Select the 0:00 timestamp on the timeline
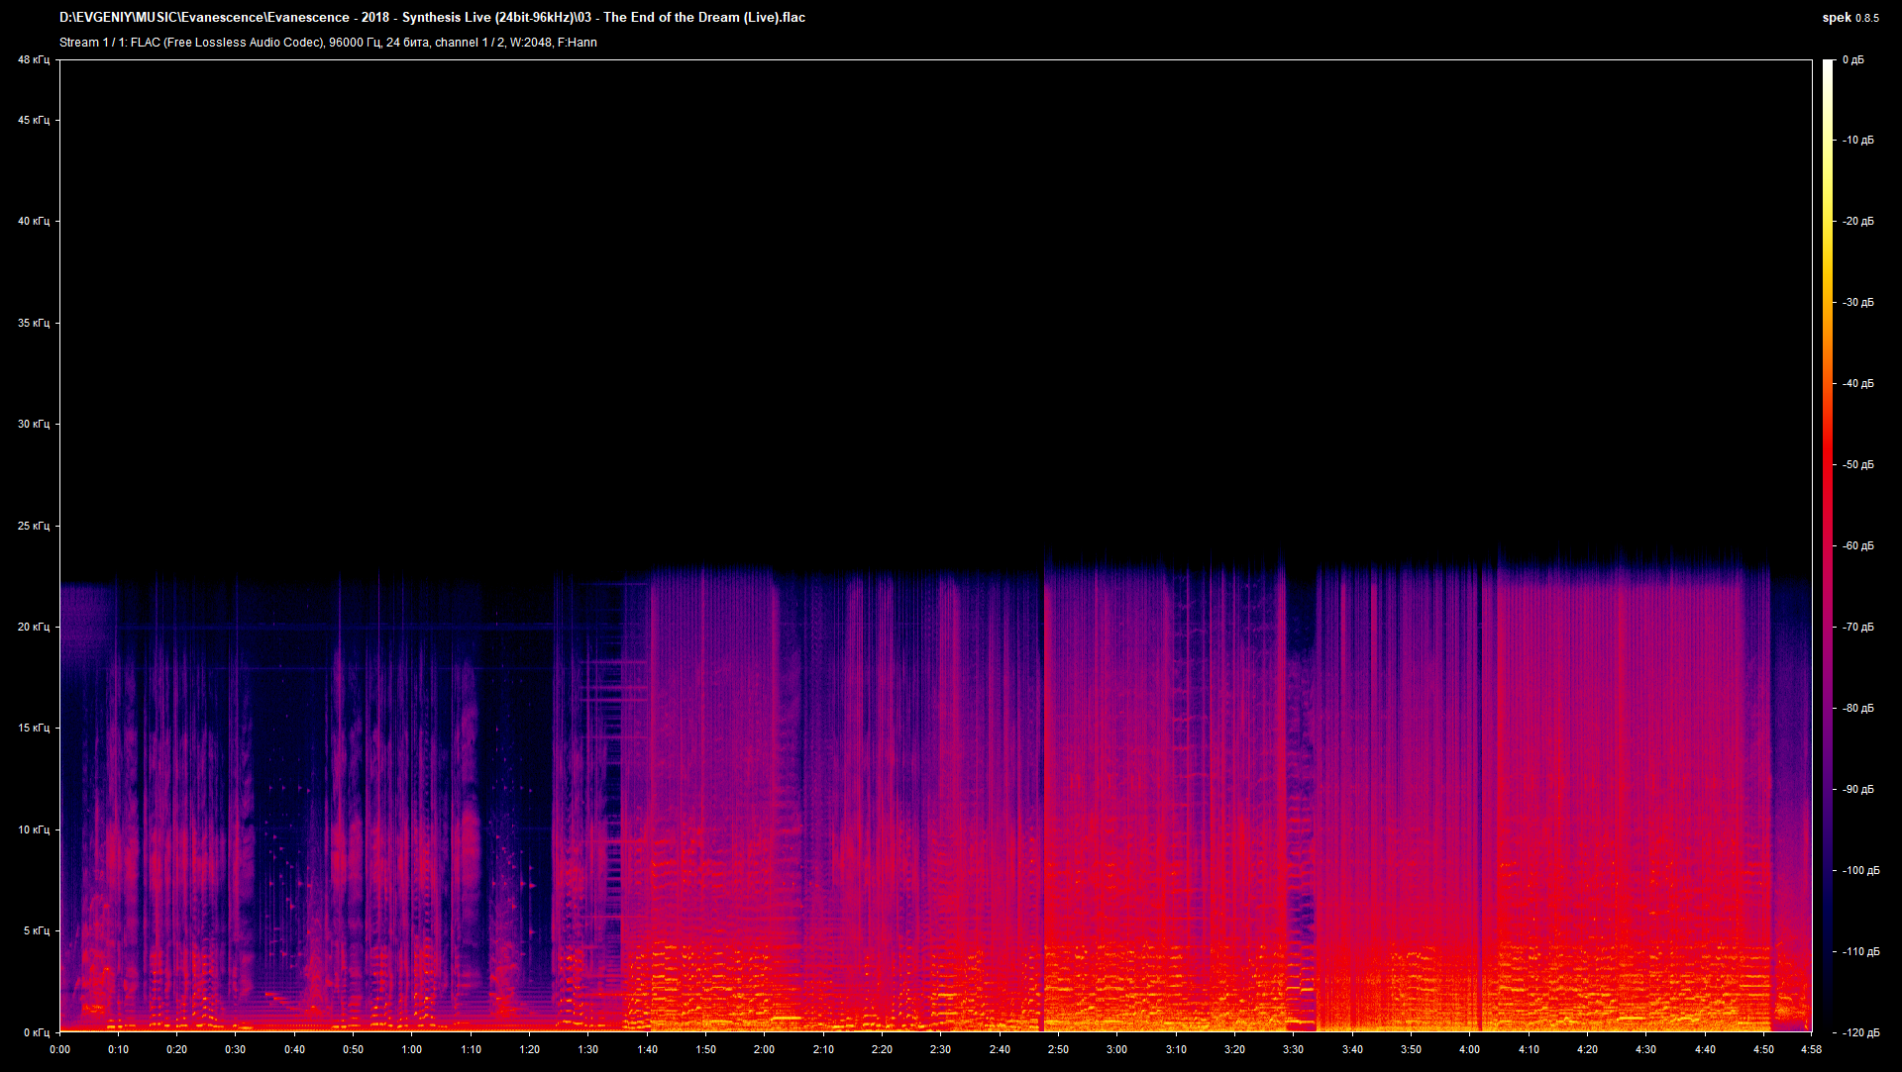Viewport: 1902px width, 1072px height. (x=59, y=1050)
